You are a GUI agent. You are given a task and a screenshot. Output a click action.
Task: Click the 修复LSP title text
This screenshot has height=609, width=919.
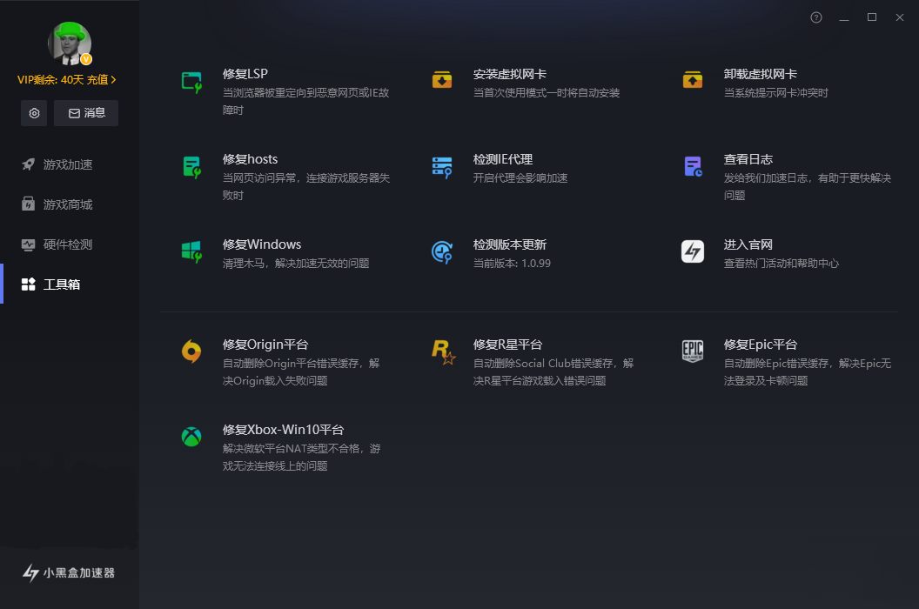point(245,74)
